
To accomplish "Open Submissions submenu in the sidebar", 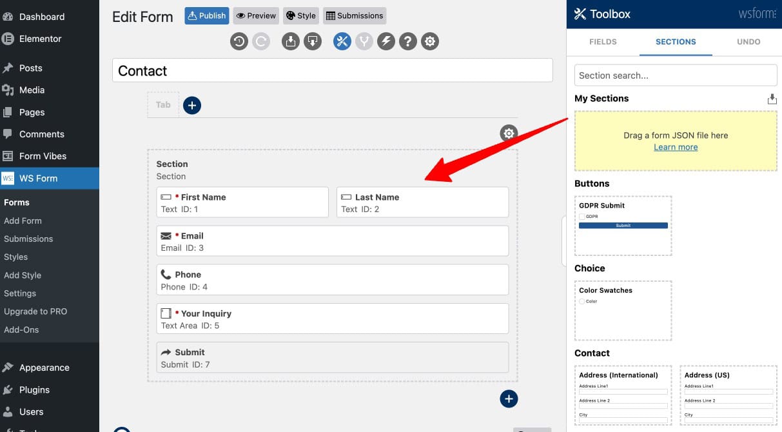I will 28,239.
